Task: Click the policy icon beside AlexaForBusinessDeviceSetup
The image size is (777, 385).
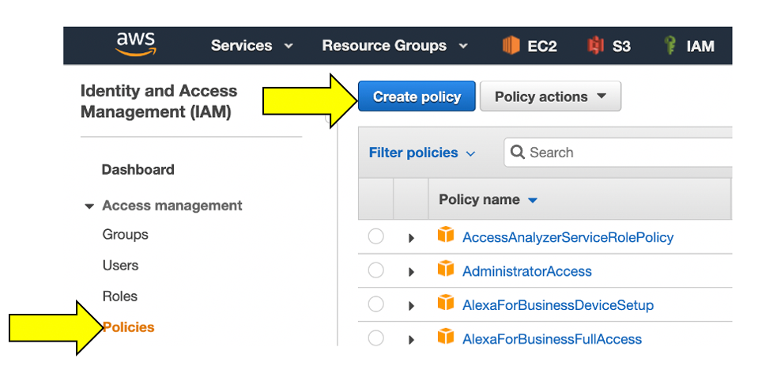Action: (x=447, y=304)
